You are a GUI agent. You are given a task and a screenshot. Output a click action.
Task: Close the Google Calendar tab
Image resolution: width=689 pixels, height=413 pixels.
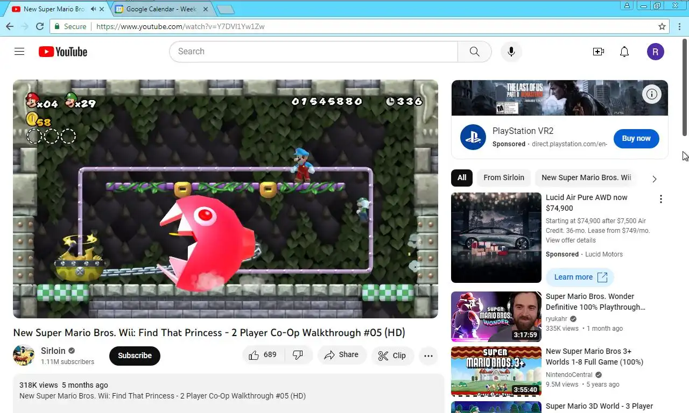(x=205, y=9)
